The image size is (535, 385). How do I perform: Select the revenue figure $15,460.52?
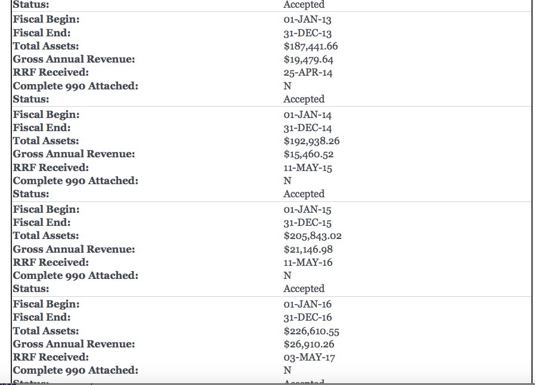tap(308, 154)
